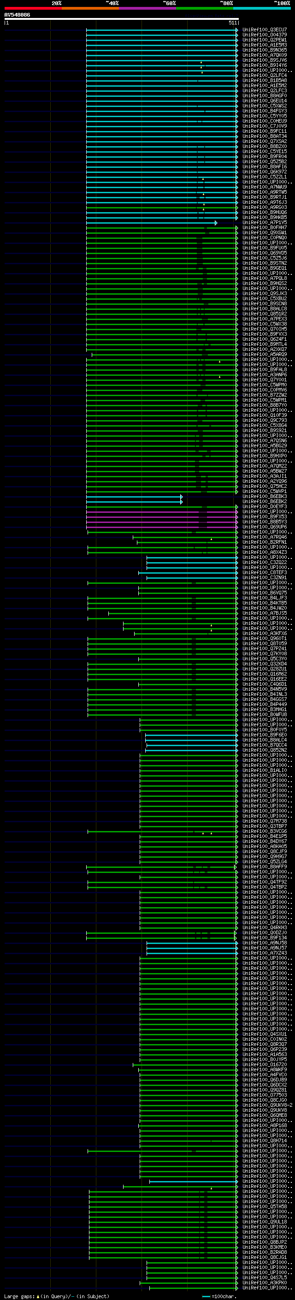Select the purple alignment bar of UniRef100_B9FX53
Viewport: 295px width, 1300px height.
point(162,517)
